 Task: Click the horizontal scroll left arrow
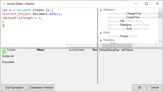pyautogui.click(x=100, y=45)
